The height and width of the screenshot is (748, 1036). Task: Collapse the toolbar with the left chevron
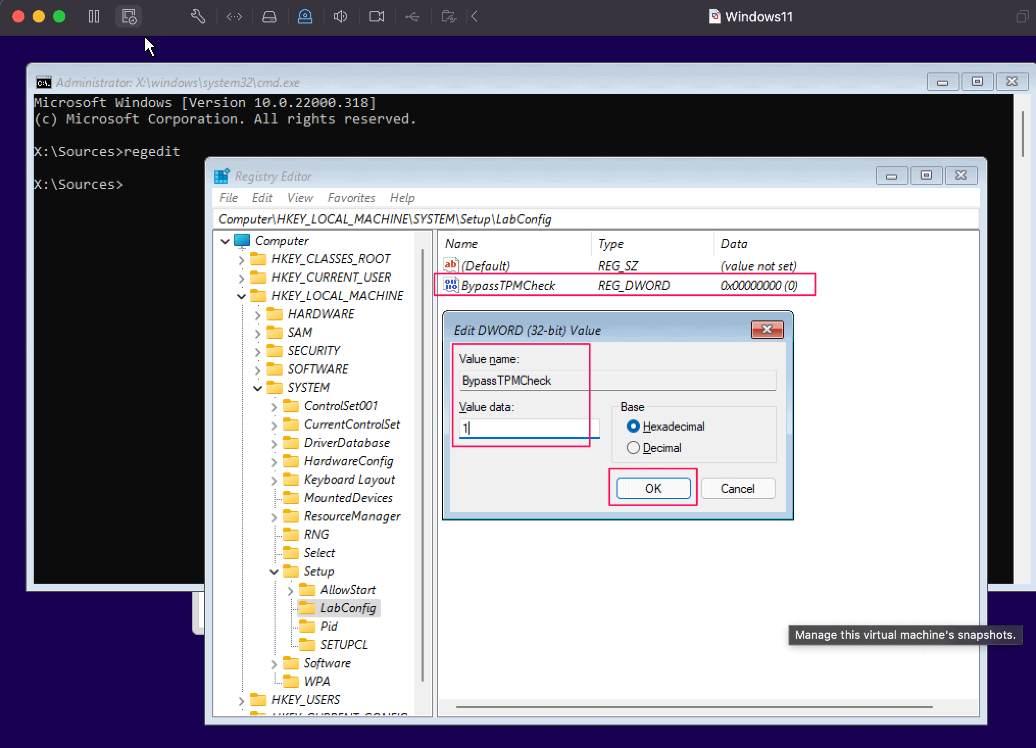475,17
